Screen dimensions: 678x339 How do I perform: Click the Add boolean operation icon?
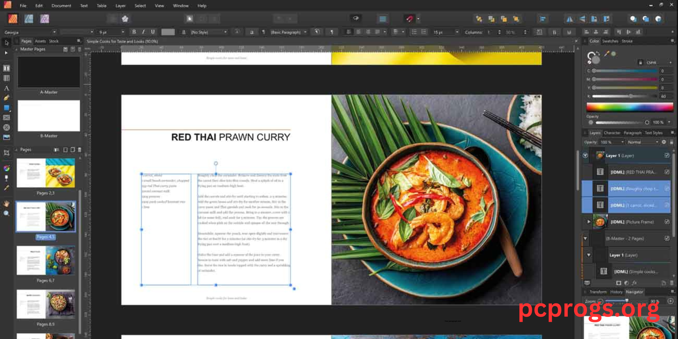pos(633,19)
